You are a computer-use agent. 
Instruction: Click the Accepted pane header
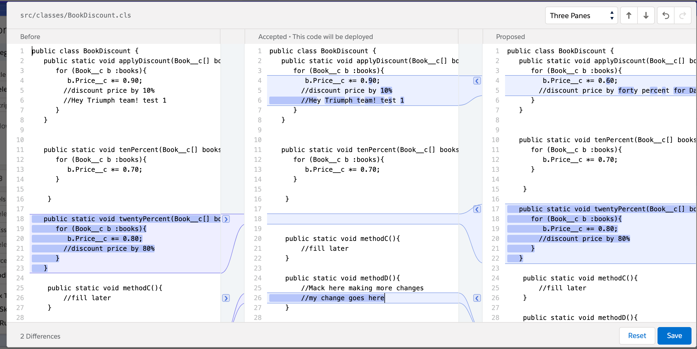pos(315,36)
